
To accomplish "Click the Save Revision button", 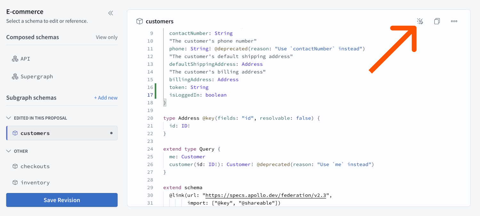I will [61, 200].
